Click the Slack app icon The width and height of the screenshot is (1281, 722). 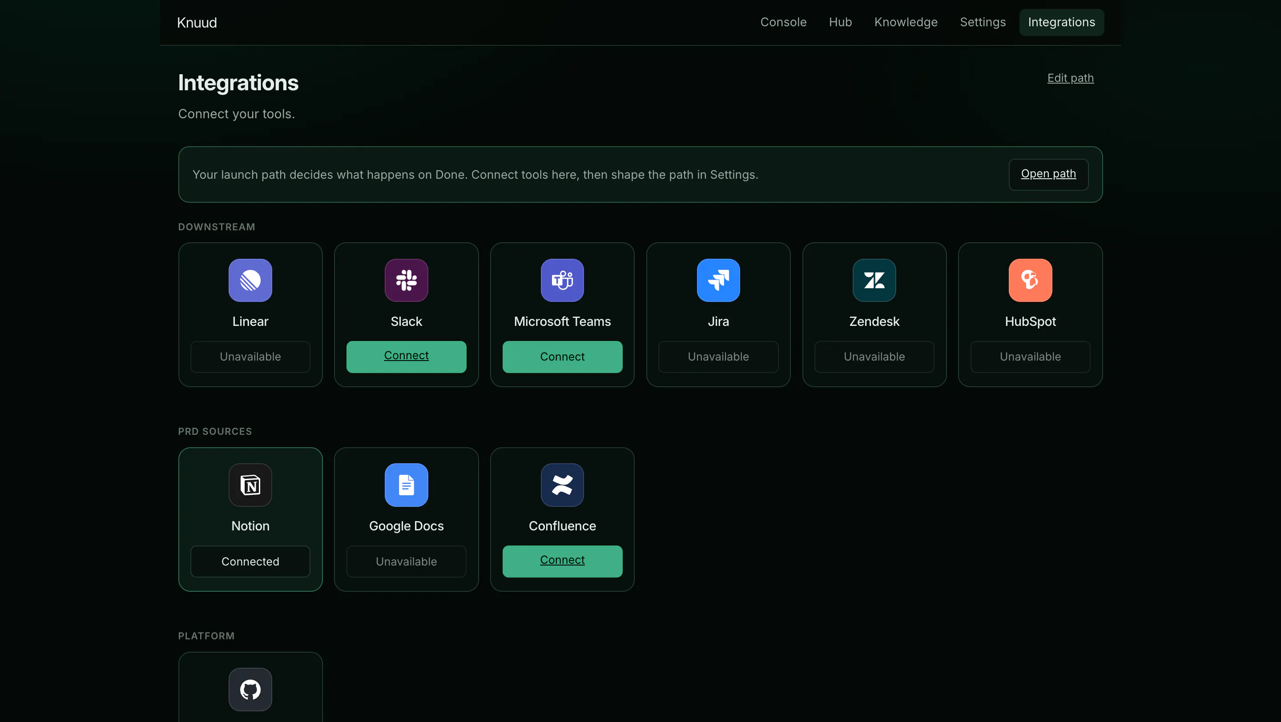406,280
